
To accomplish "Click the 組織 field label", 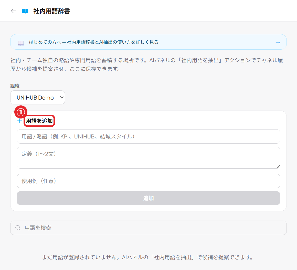I will pyautogui.click(x=15, y=86).
